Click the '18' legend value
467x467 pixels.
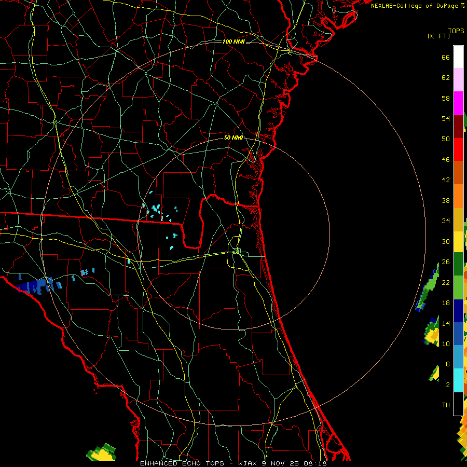[446, 303]
